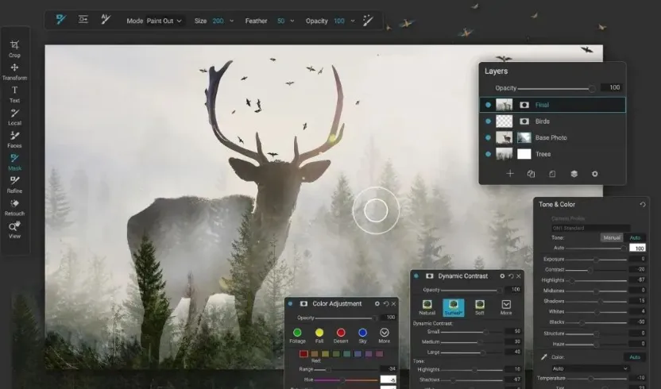Hide the Final layer
The image size is (661, 389).
coord(488,105)
